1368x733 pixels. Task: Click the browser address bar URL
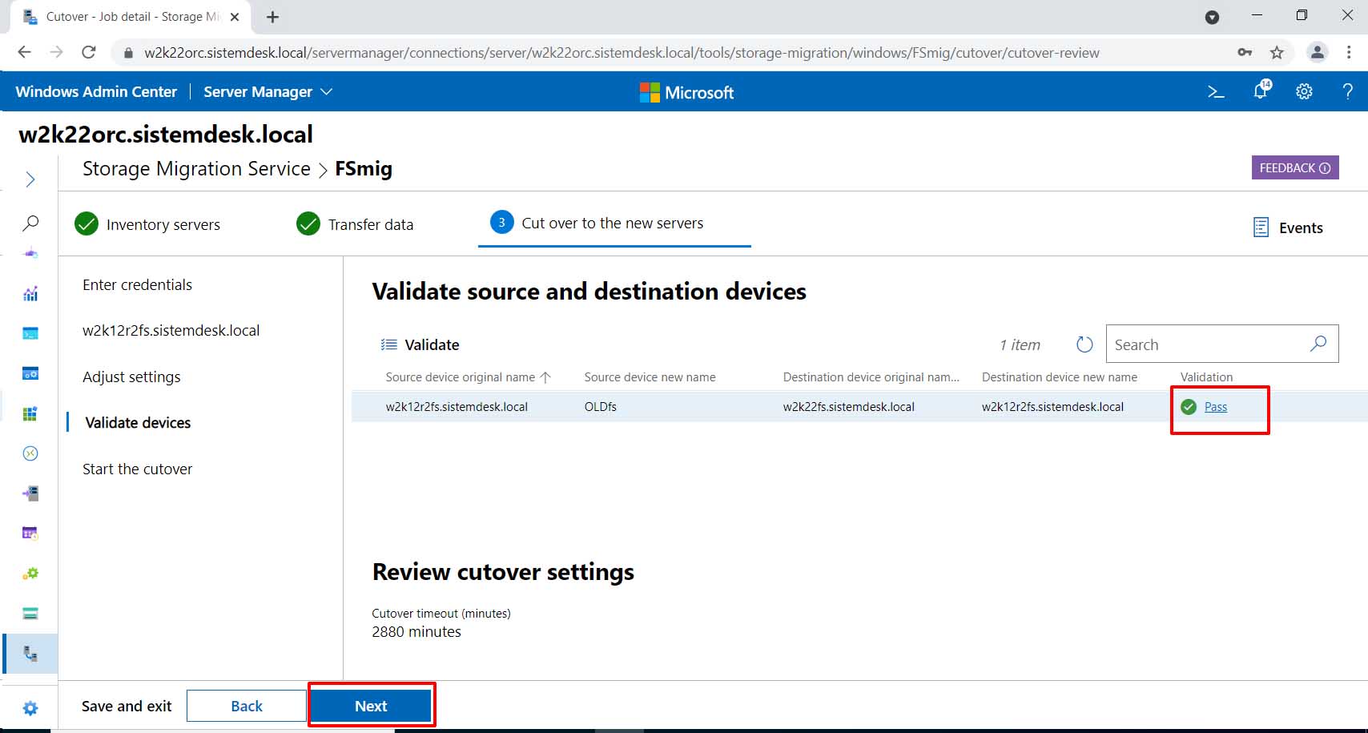point(622,53)
